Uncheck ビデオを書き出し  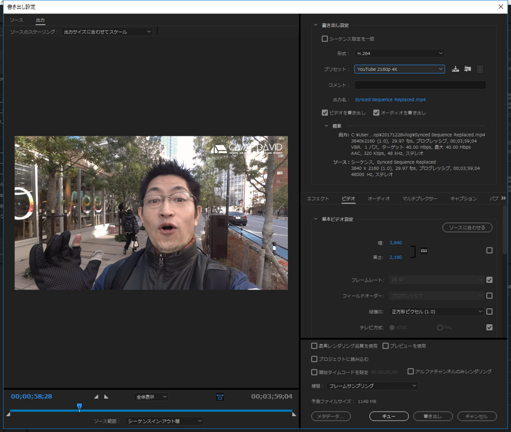pos(324,113)
